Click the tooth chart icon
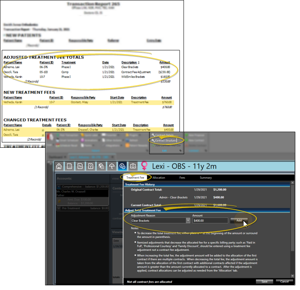 pos(91,166)
